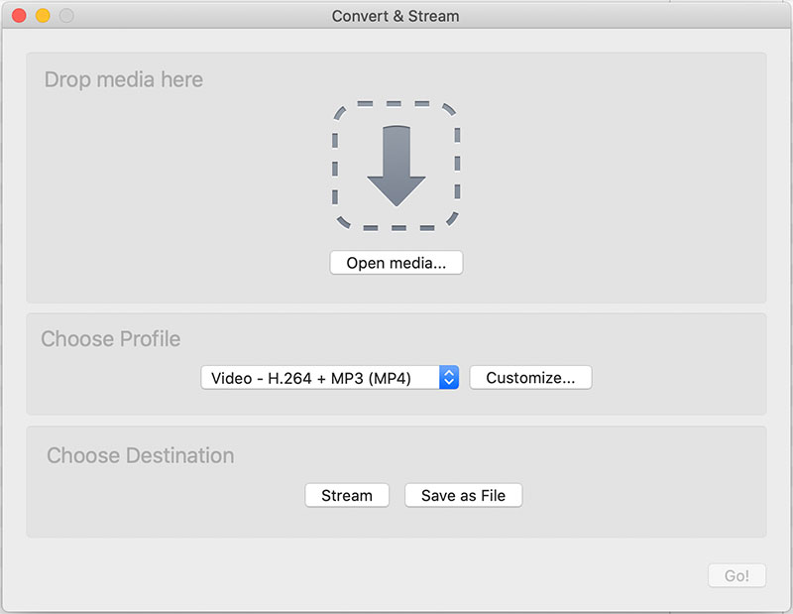Click the downward arrow drop-media icon
The image size is (793, 614).
pos(396,164)
